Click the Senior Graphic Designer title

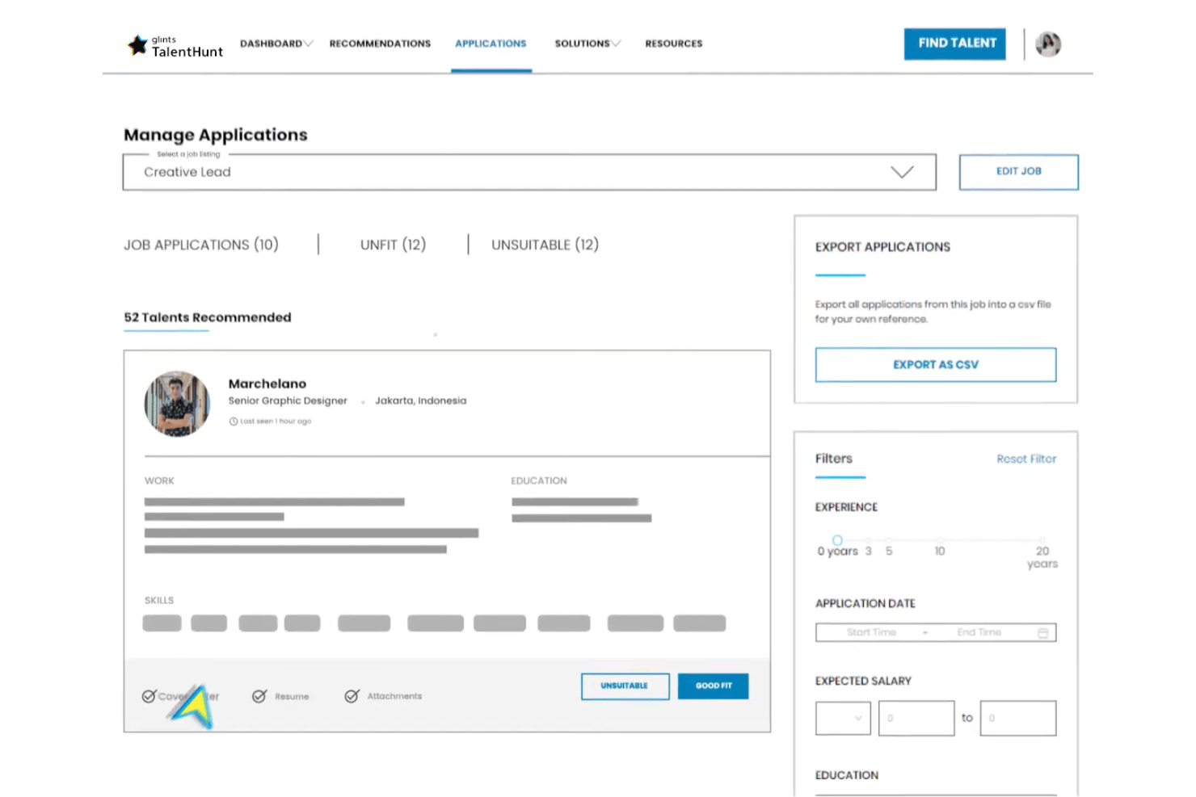pos(288,401)
